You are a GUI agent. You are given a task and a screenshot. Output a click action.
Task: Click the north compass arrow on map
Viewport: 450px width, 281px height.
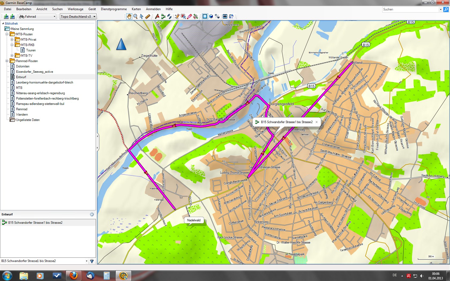[x=121, y=44]
